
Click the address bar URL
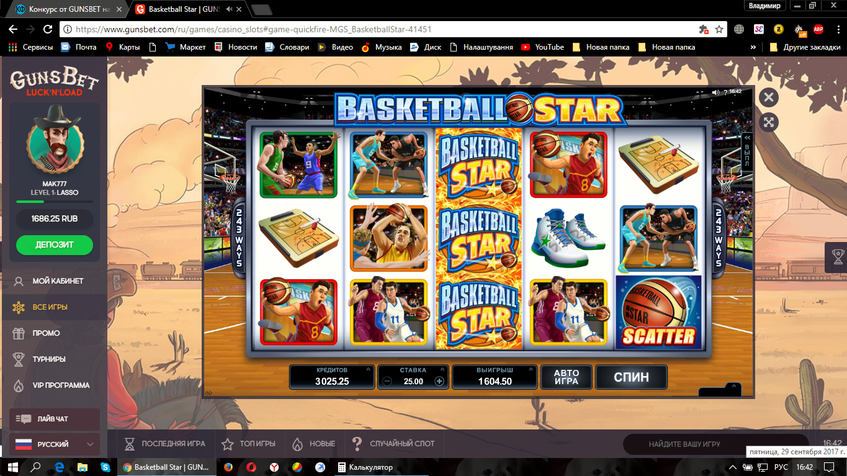(253, 29)
